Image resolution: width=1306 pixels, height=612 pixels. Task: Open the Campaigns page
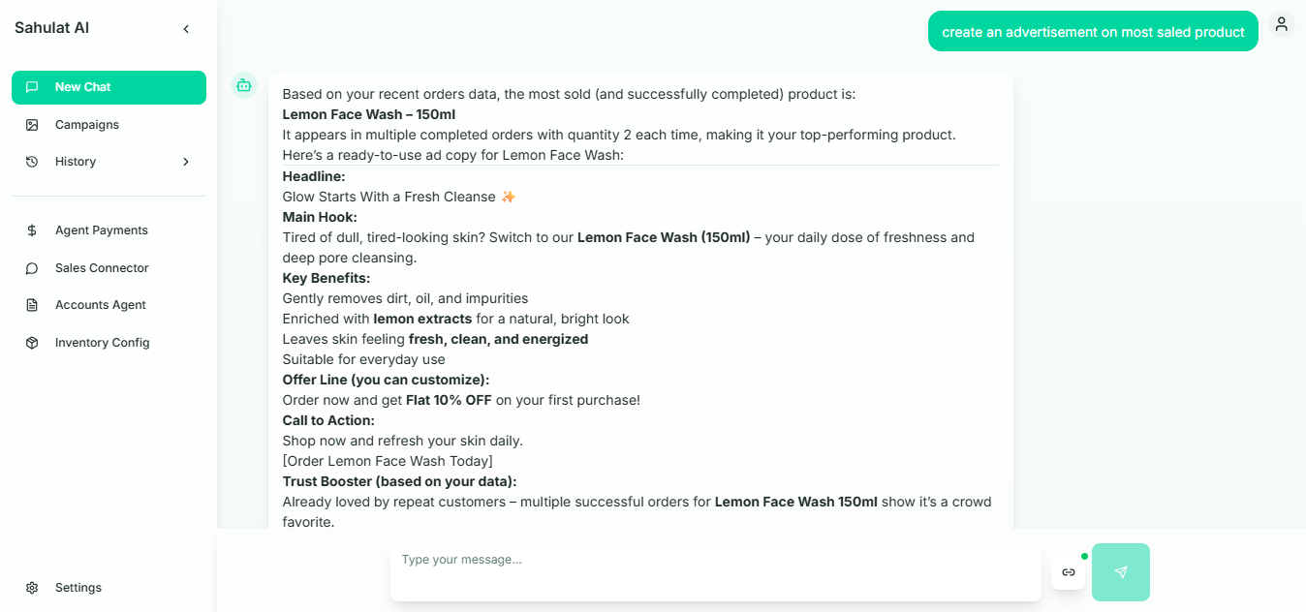(x=87, y=125)
